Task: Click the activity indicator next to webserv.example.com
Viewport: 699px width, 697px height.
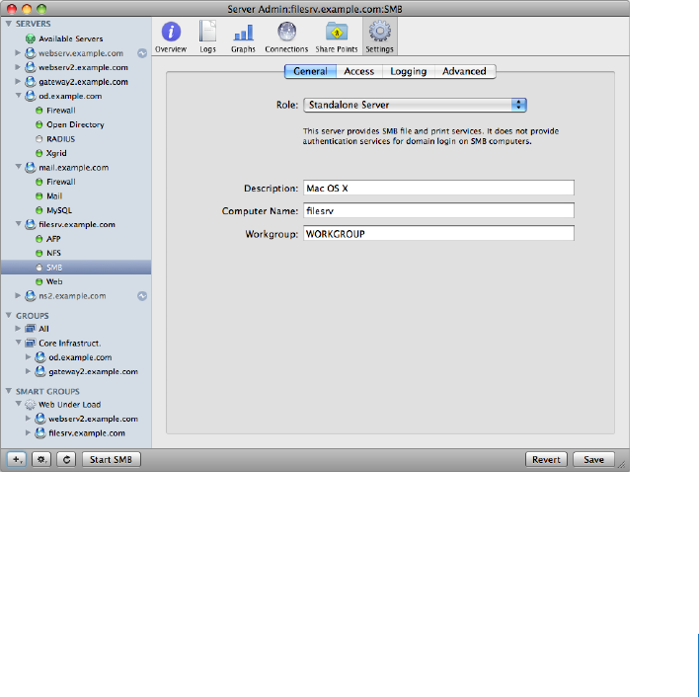Action: coord(142,53)
